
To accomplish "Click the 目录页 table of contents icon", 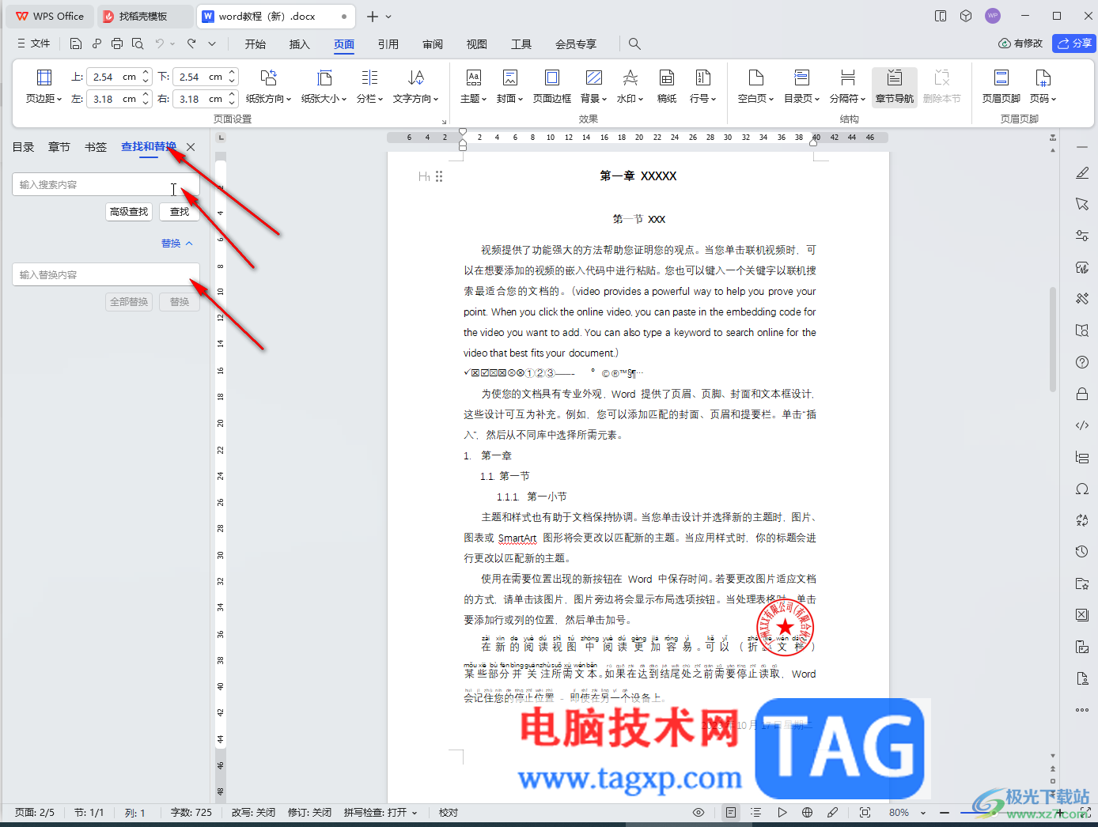I will 801,77.
